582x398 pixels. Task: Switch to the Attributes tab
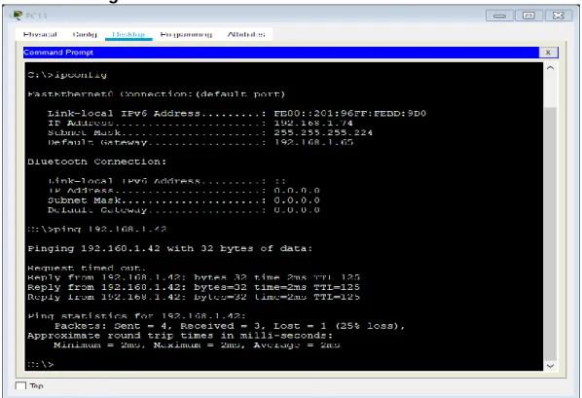246,34
